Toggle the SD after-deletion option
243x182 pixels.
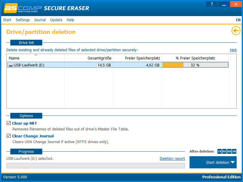tap(224, 151)
